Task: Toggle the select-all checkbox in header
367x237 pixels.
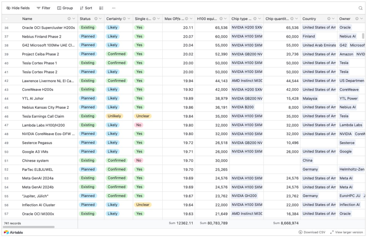Action: (6, 19)
